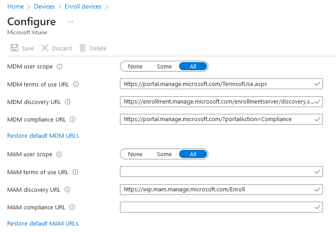Edit the MDM compliance URL field
The image size is (336, 235).
221,119
